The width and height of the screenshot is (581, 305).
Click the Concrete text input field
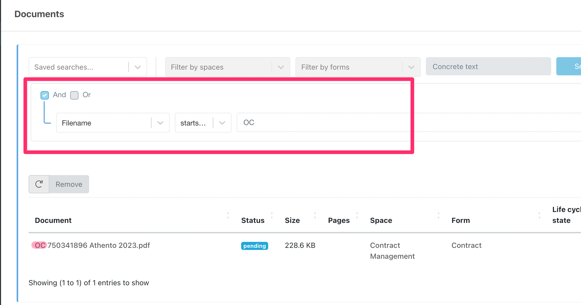(488, 67)
